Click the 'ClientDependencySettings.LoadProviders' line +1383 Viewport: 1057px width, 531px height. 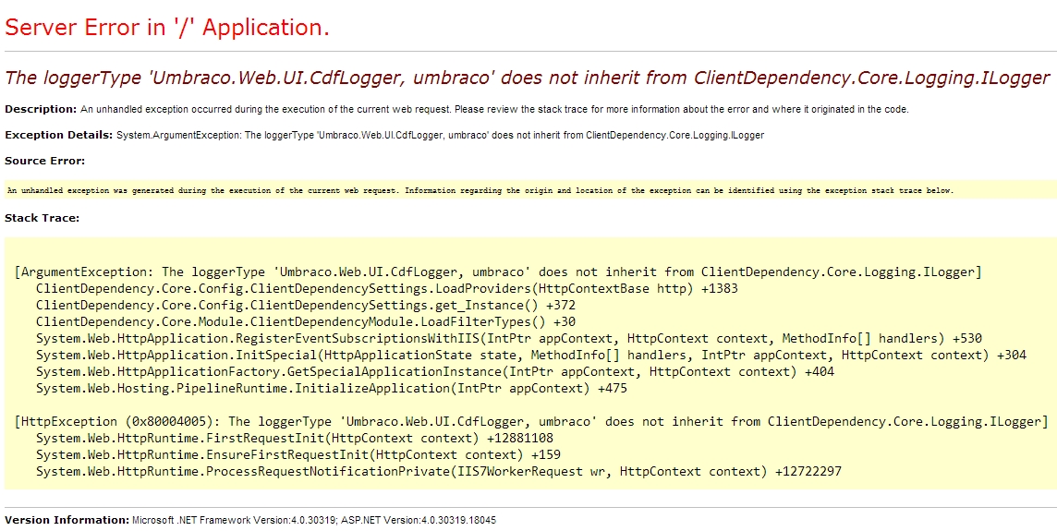point(387,289)
